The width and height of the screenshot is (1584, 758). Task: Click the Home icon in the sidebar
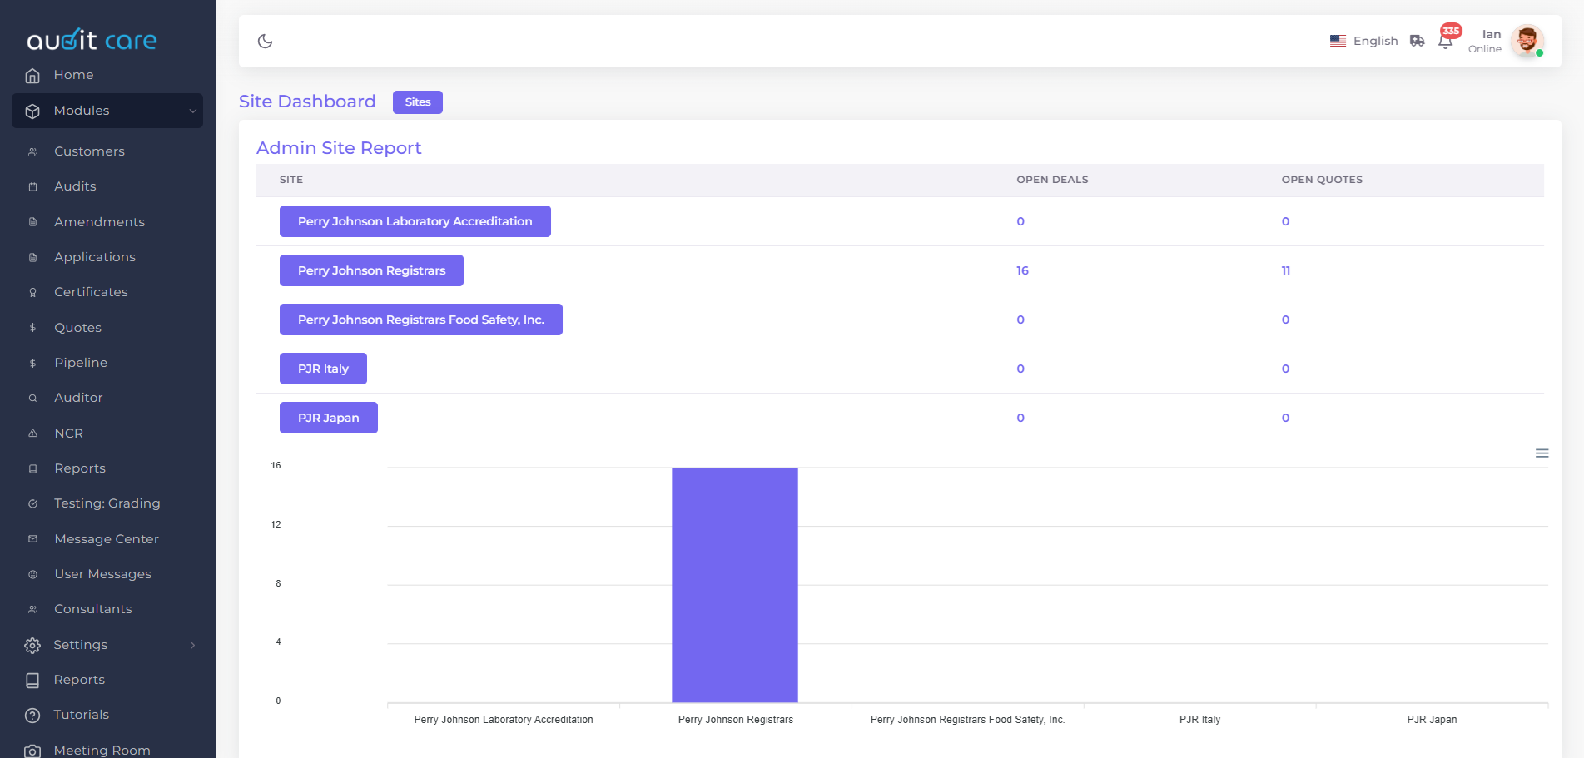[32, 76]
